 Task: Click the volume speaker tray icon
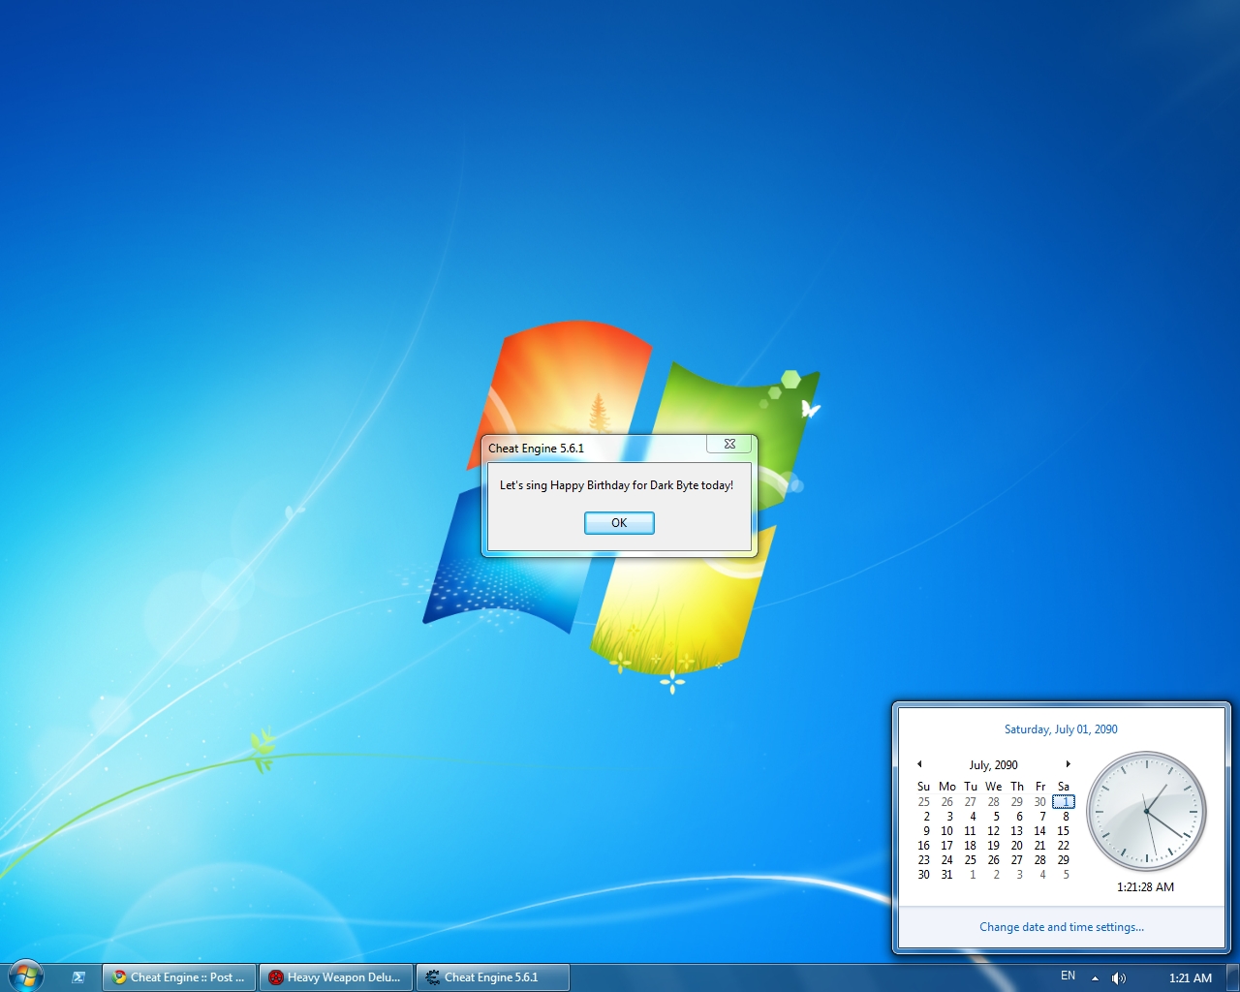tap(1119, 977)
